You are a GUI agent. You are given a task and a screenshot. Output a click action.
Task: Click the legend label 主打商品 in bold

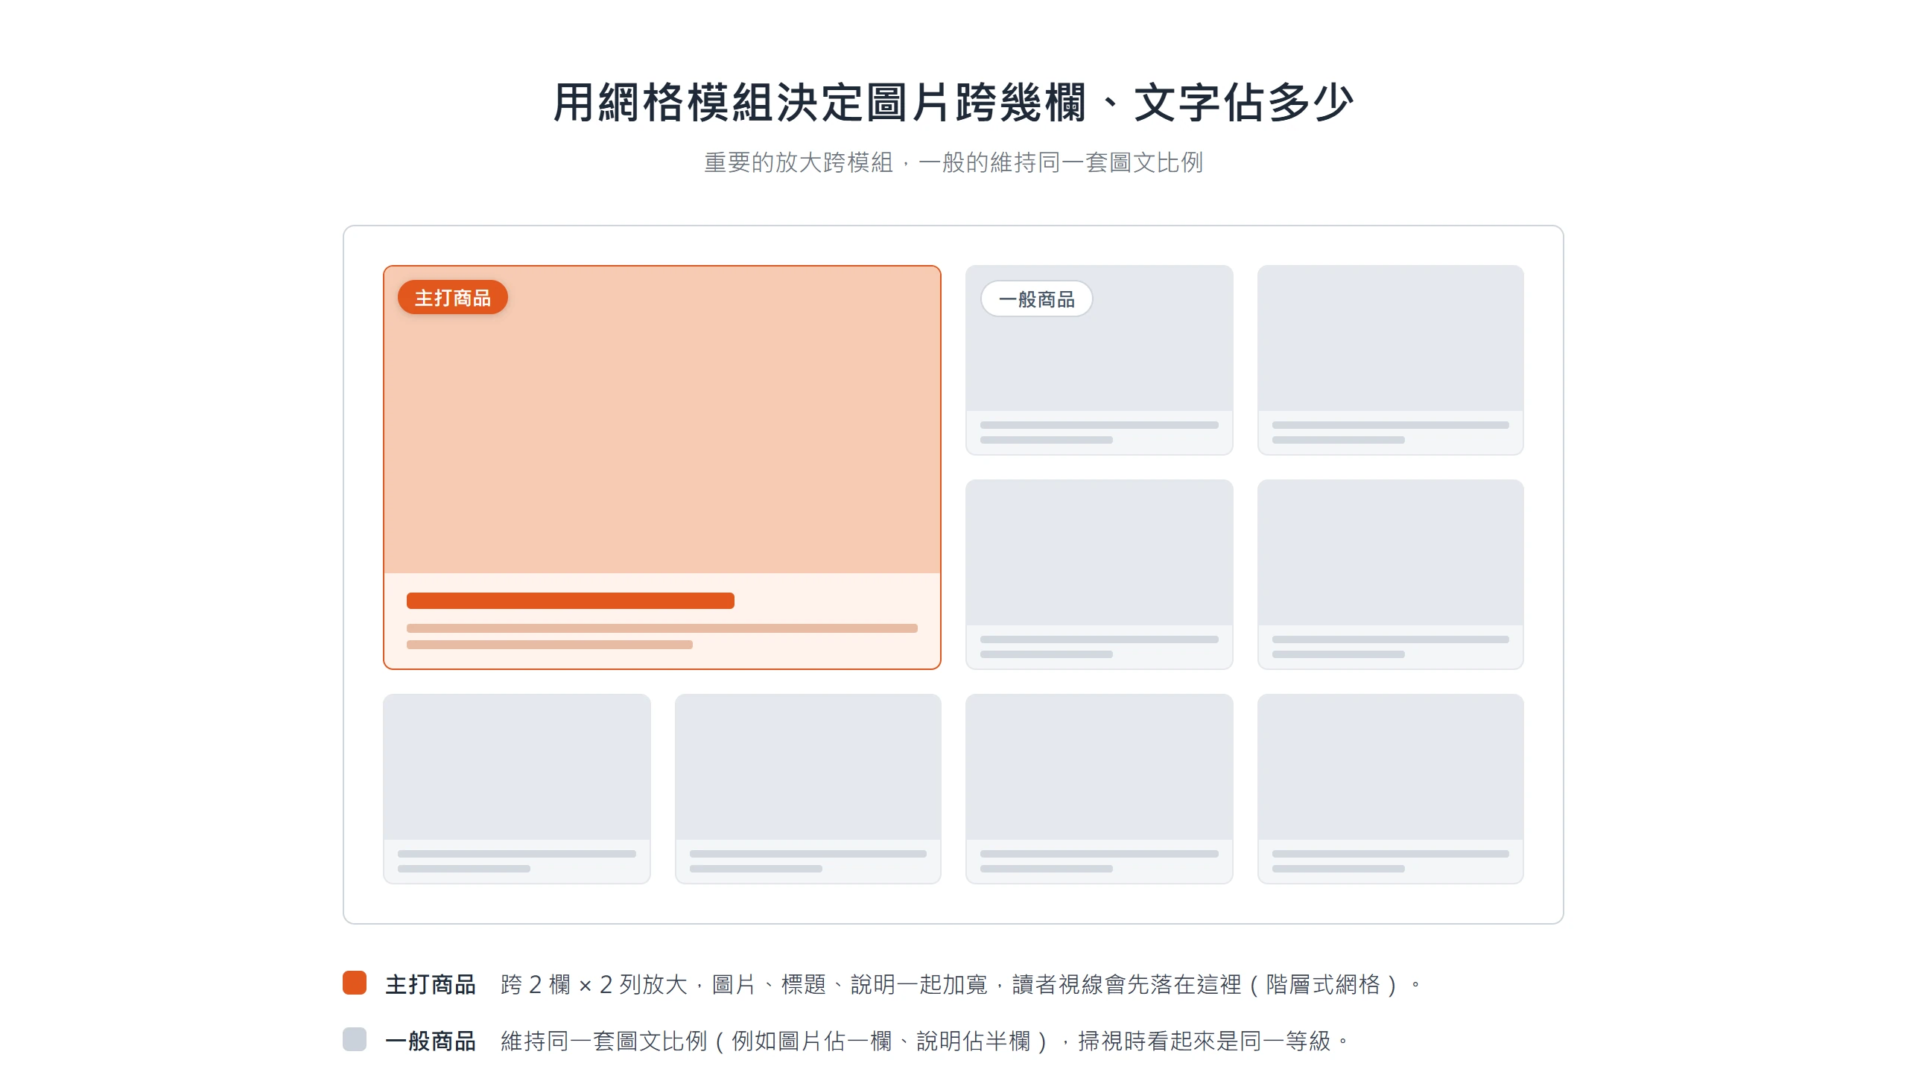pyautogui.click(x=431, y=984)
